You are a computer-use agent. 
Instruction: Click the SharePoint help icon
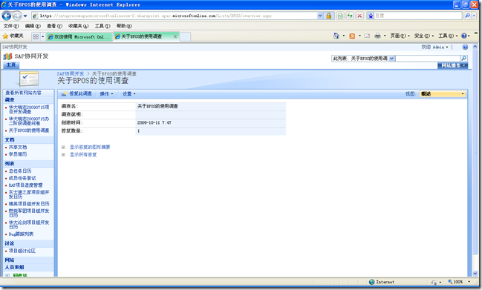coord(465,47)
